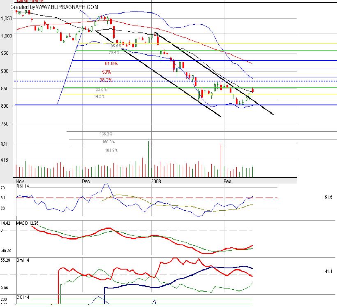
Task: Click the 950 price axis label
Action: [x=4, y=53]
